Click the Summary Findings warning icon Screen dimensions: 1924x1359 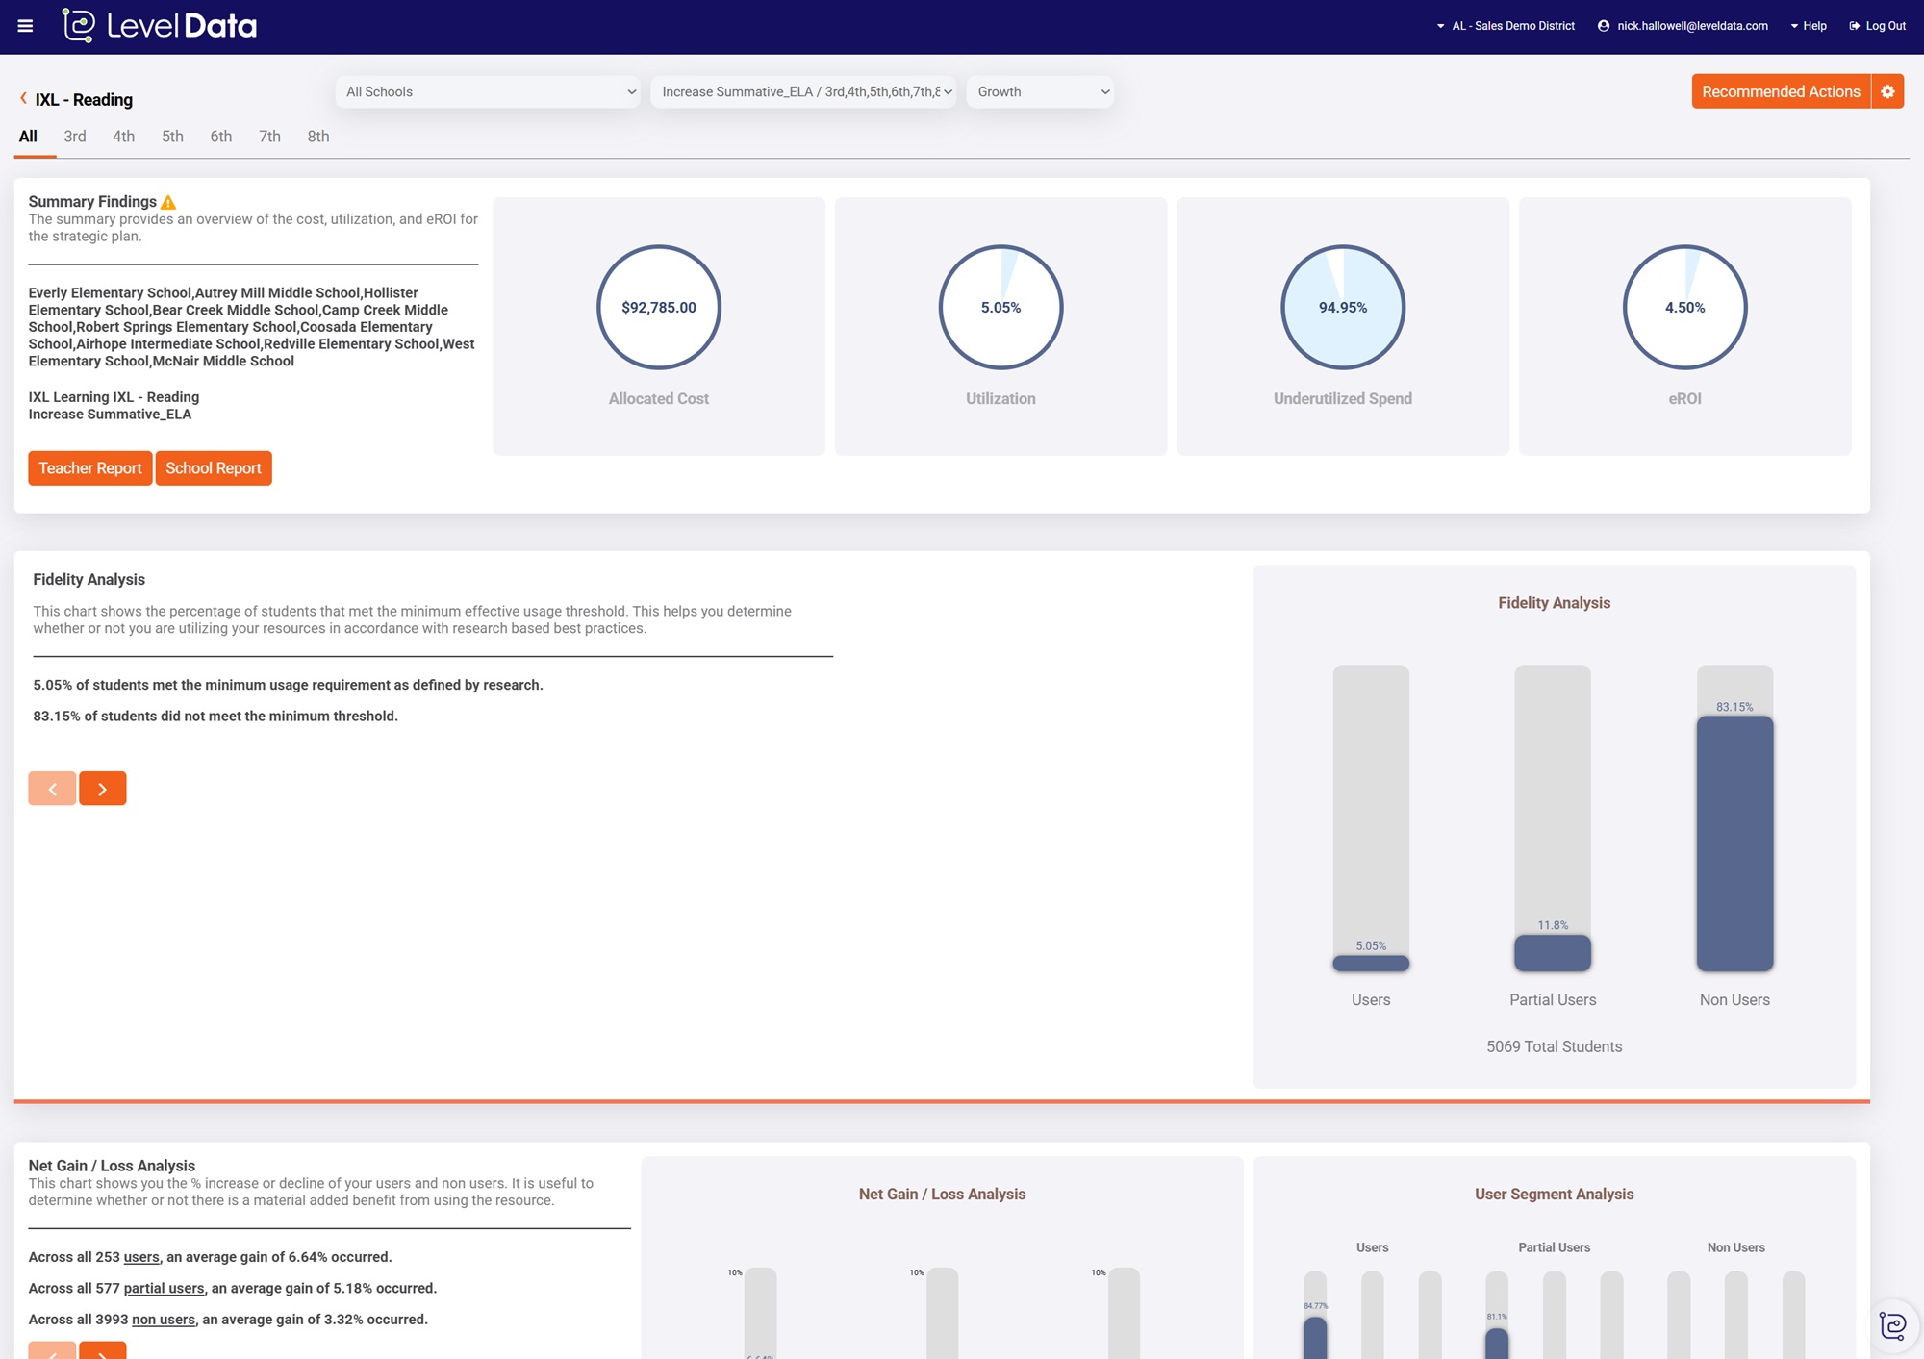168,202
